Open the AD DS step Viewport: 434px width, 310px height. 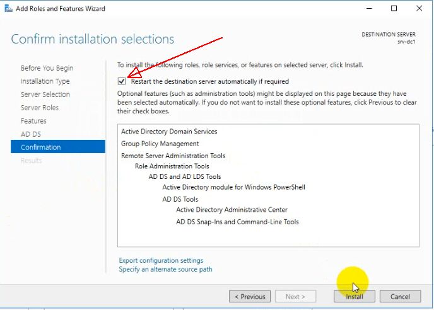click(31, 134)
